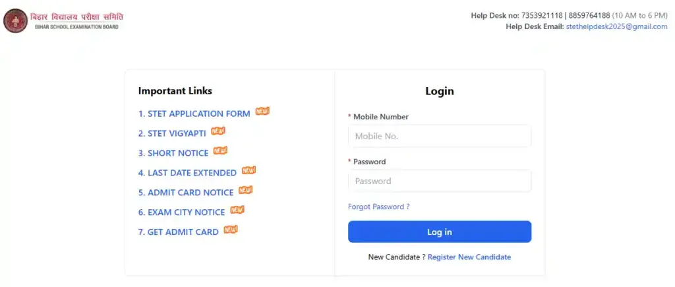Open the STET VIGYAPTI link
Viewport: 675px width, 287px height.
[x=172, y=133]
